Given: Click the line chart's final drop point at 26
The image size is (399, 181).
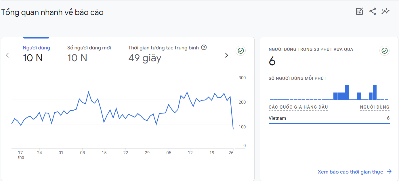Looking at the screenshot, I should point(233,129).
